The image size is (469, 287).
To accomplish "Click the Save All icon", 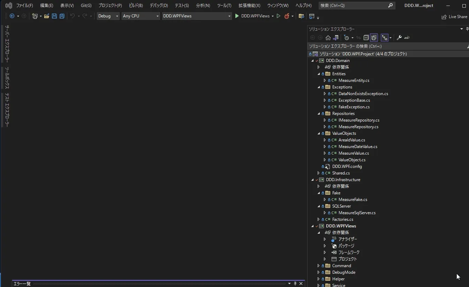I will [62, 16].
